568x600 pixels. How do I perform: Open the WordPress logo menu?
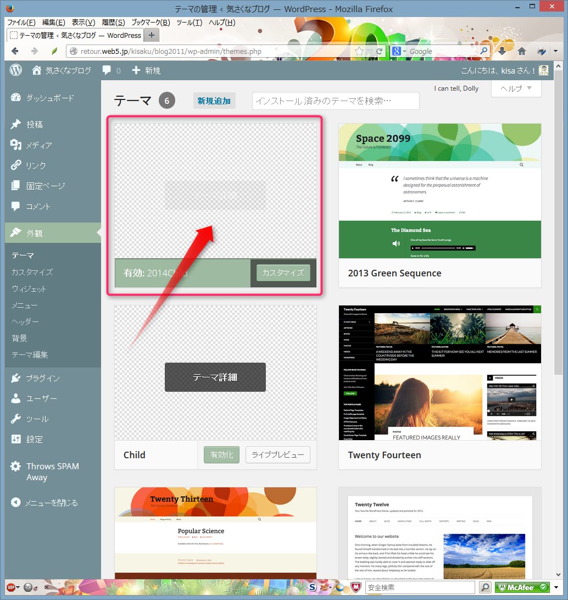pos(16,70)
